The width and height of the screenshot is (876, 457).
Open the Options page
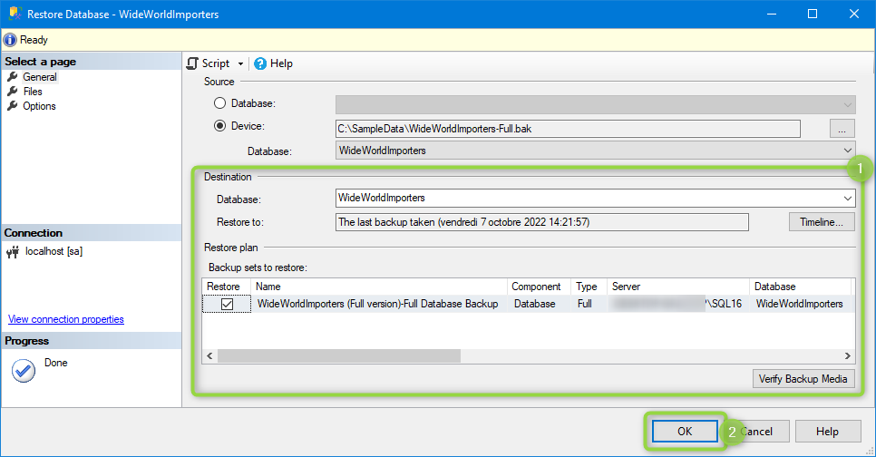tap(39, 106)
